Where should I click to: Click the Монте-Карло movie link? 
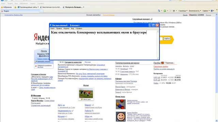pos(120,87)
